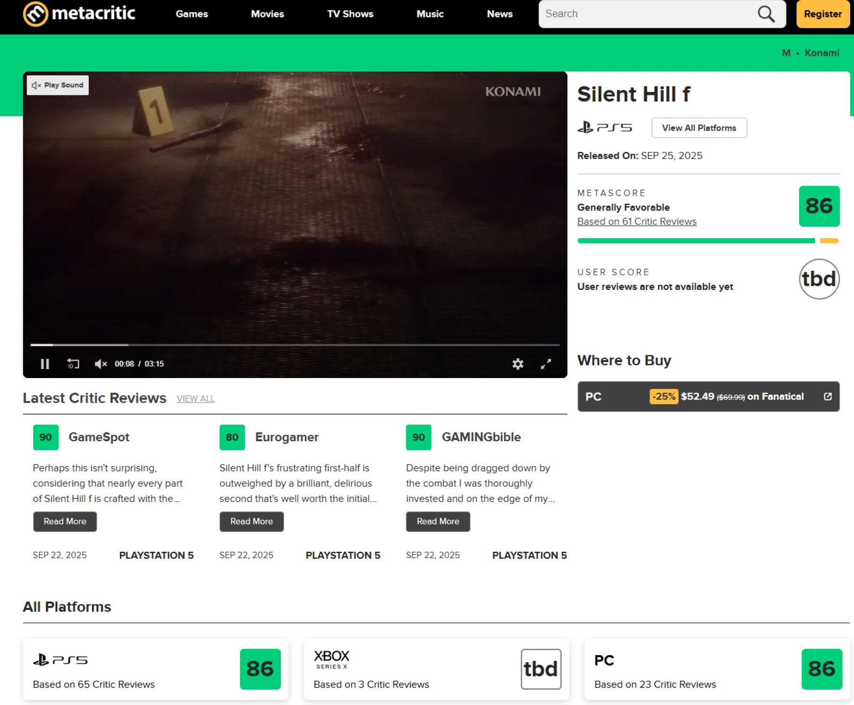The height and width of the screenshot is (705, 854).
Task: Enter fullscreen video mode
Action: click(x=546, y=364)
